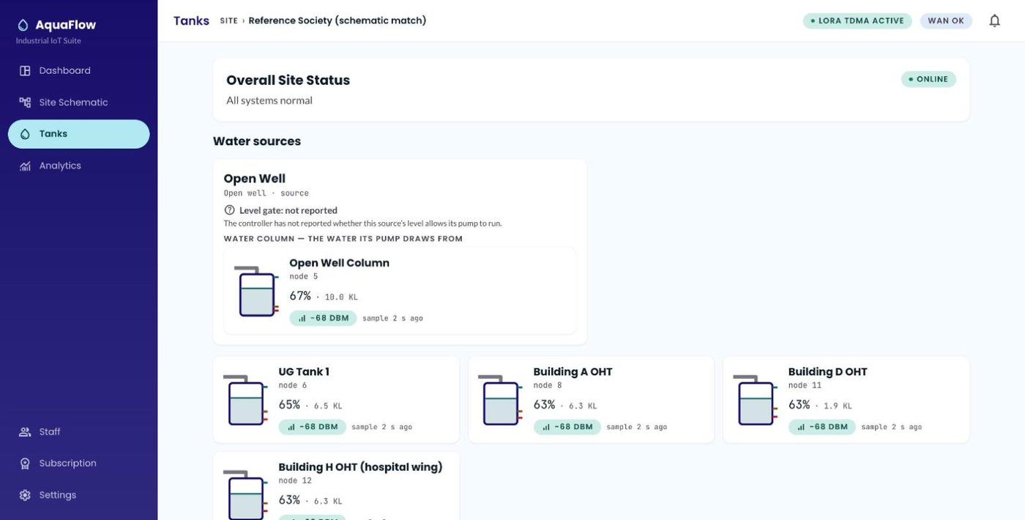Viewport: 1025px width, 520px height.
Task: Click the Staff people icon in sidebar
Action: tap(25, 432)
